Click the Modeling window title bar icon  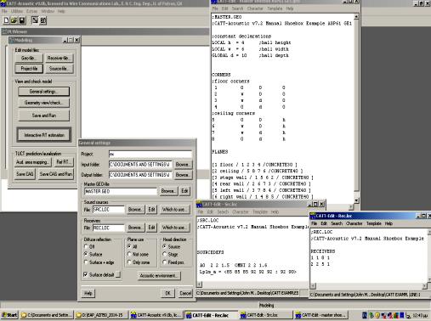[12, 40]
